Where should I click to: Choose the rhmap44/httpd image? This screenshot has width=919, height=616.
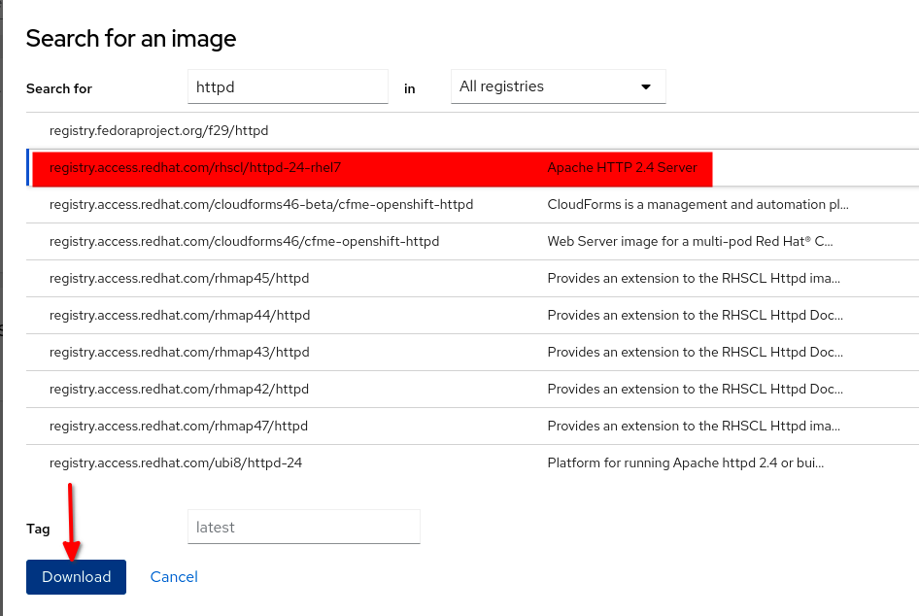point(472,316)
